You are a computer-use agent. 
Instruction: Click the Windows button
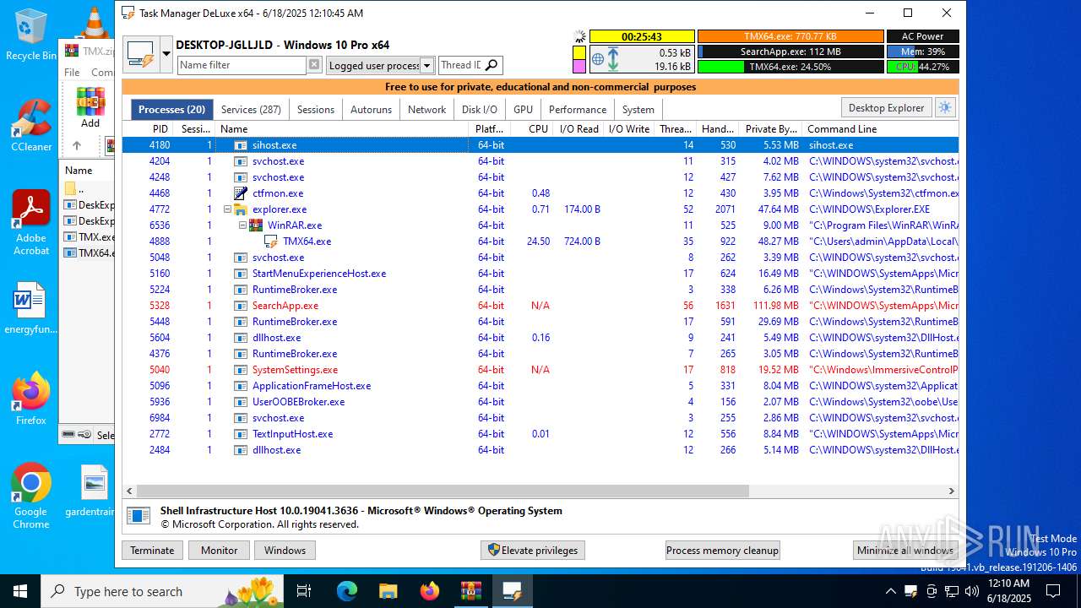285,550
